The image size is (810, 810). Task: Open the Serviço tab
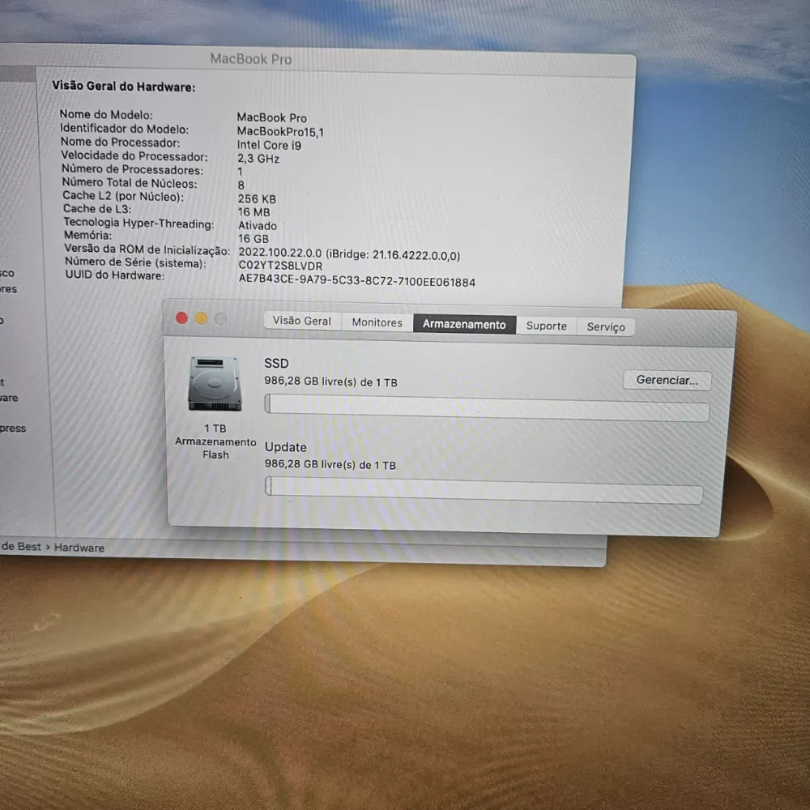coord(605,327)
